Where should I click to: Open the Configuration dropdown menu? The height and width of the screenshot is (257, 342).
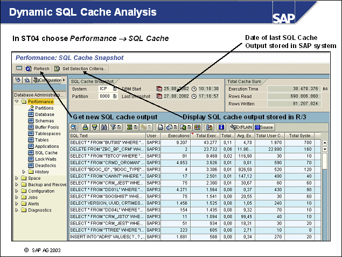[x=49, y=80]
